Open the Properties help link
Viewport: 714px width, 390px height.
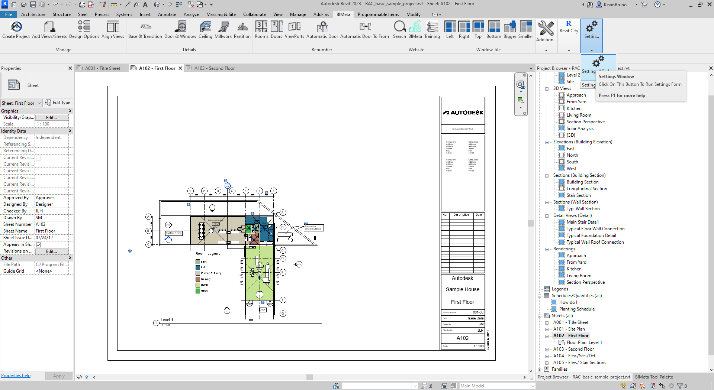tap(16, 376)
